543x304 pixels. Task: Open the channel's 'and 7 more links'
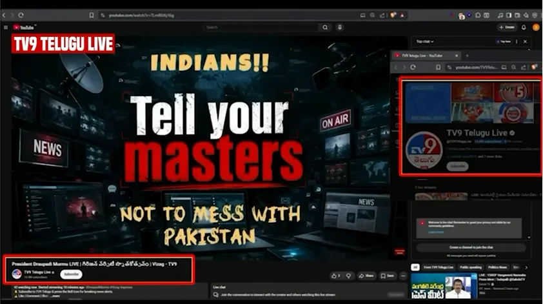489,157
